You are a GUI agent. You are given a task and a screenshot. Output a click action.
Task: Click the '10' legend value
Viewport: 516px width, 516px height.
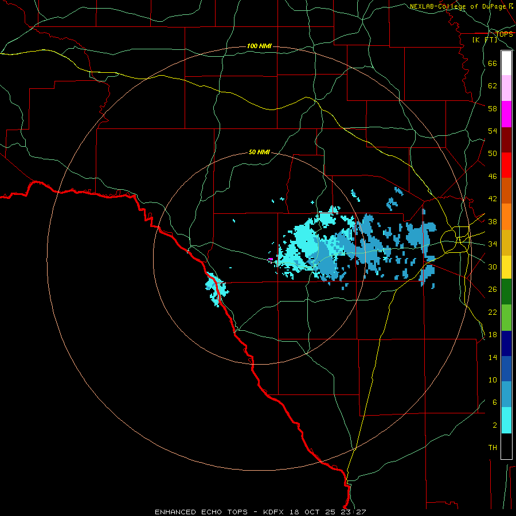click(492, 380)
